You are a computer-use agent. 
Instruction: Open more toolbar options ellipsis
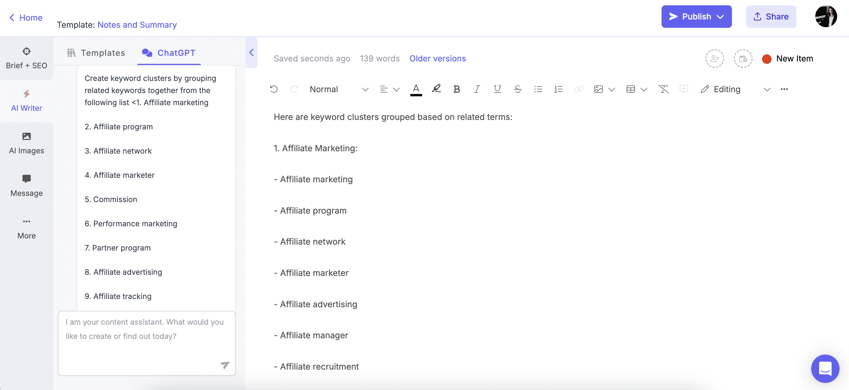(784, 89)
